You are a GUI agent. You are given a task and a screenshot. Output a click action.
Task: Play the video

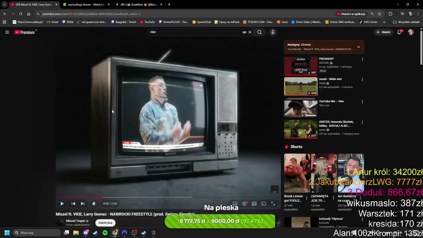tap(62, 204)
